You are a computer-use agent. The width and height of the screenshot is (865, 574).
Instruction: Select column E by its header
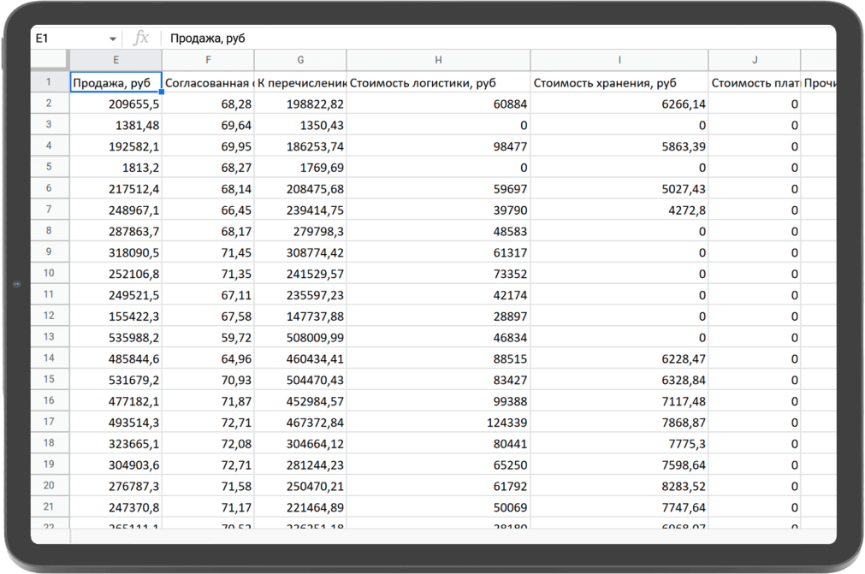click(116, 60)
